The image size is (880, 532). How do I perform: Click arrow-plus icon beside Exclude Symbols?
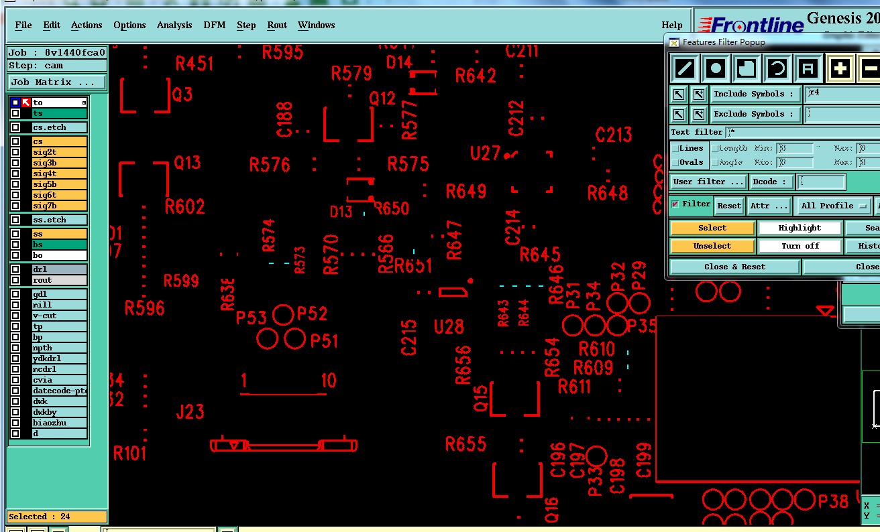pos(698,115)
